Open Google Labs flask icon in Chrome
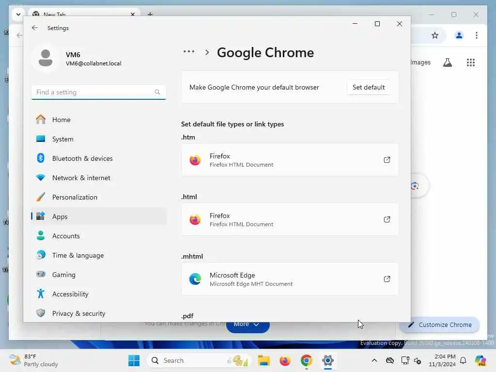 pyautogui.click(x=447, y=62)
